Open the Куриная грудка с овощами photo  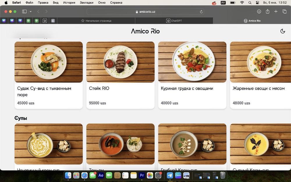click(x=192, y=62)
